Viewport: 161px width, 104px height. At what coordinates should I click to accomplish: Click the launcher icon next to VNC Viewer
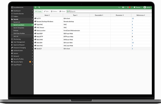click(35, 28)
